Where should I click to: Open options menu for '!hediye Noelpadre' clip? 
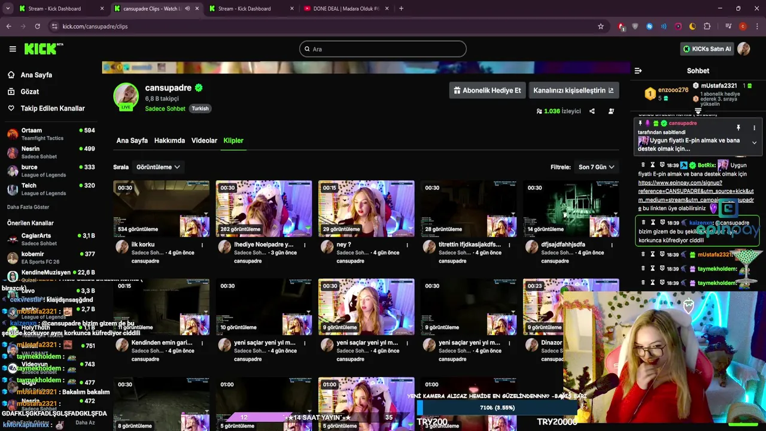pos(305,245)
